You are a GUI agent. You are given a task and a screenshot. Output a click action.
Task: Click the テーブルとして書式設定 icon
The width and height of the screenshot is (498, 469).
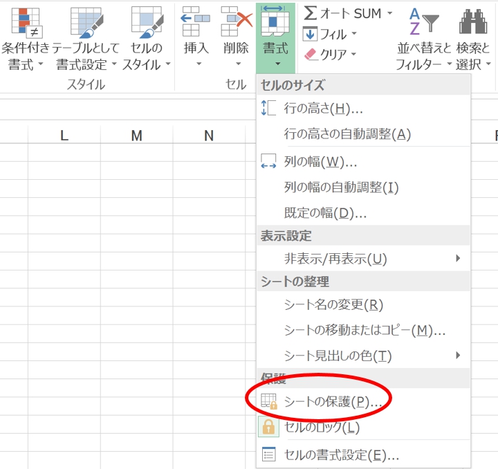[86, 22]
